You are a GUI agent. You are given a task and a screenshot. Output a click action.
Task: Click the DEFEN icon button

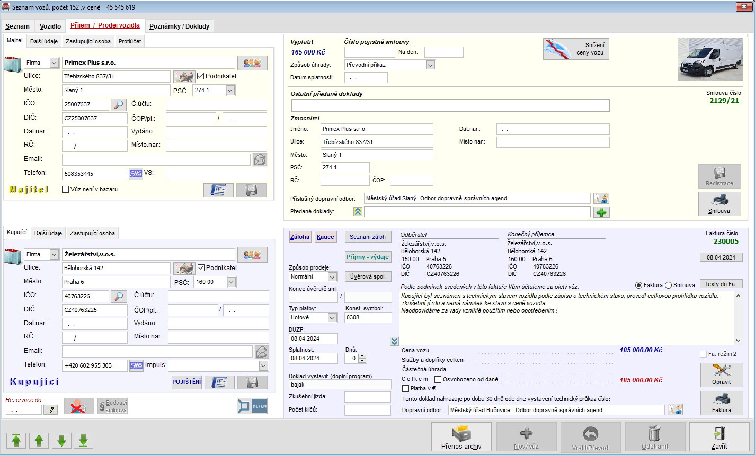[x=252, y=406]
